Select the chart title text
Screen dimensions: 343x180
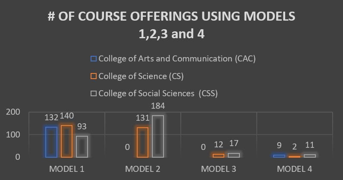point(172,25)
